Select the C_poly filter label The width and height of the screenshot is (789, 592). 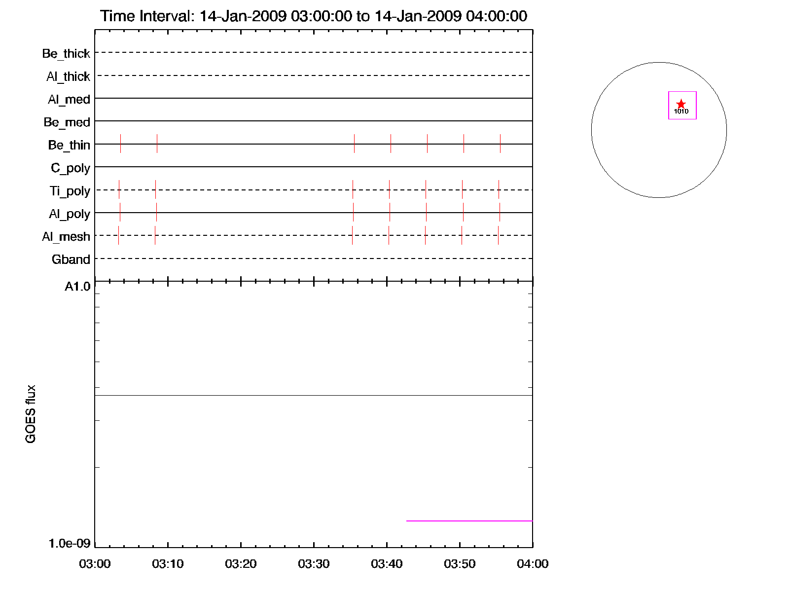(71, 168)
